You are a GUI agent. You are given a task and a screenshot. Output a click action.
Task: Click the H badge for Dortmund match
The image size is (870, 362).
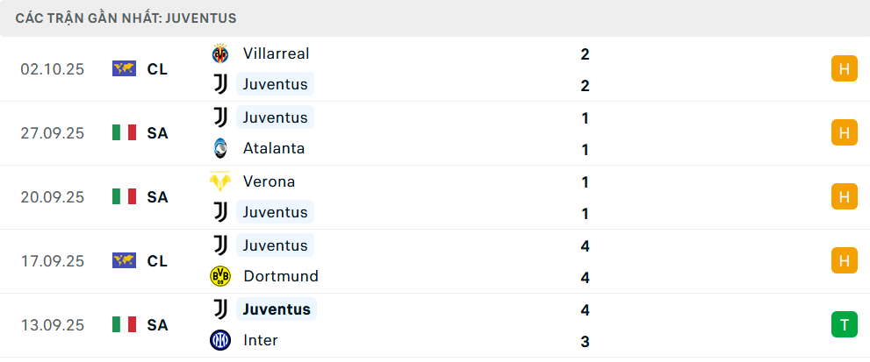844,260
